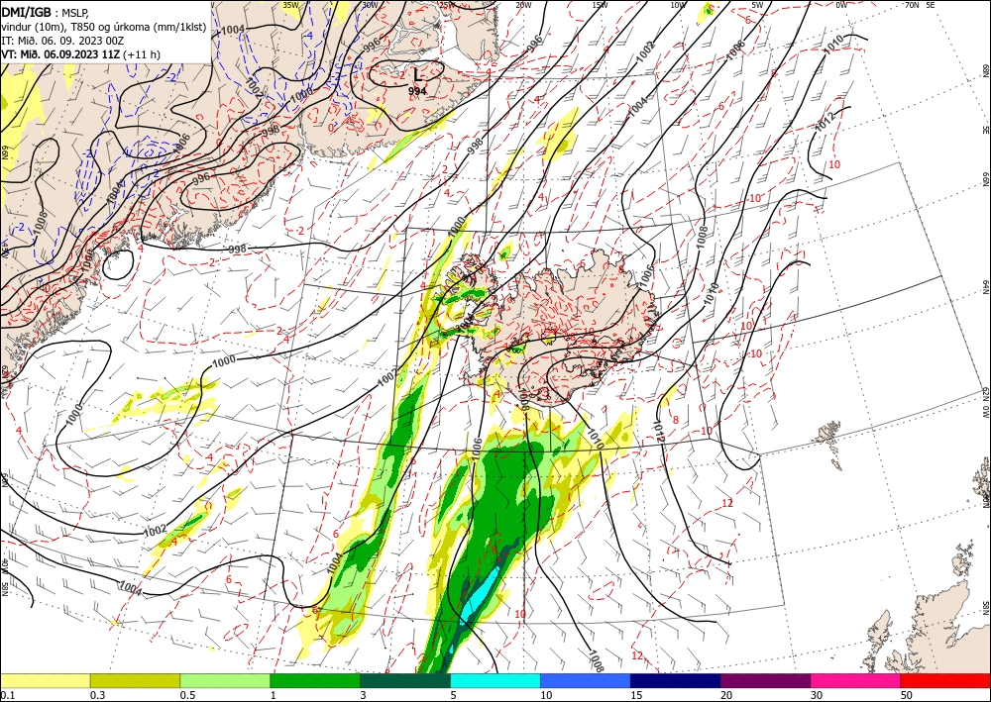
Task: Click the legend value "0.5"
Action: click(187, 695)
